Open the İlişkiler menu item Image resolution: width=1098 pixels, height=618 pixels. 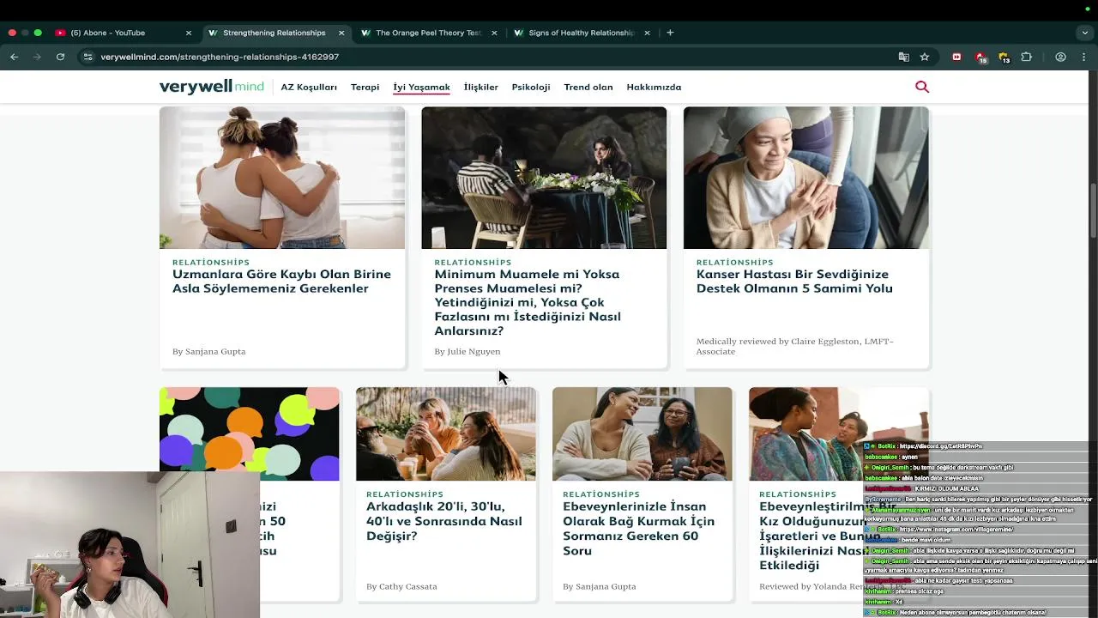pos(480,87)
